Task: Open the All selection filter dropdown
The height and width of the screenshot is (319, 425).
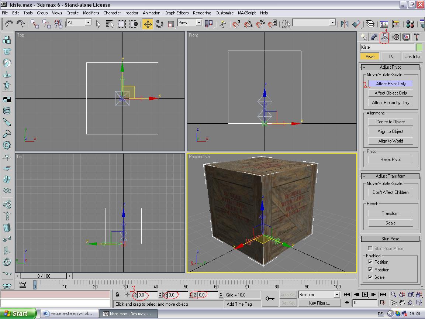Action: tap(89, 23)
